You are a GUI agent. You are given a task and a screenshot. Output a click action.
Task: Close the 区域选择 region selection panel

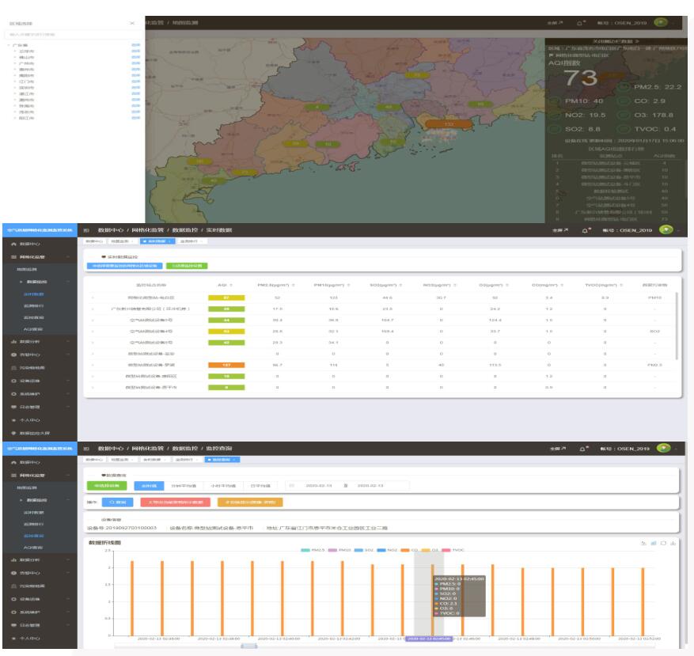131,25
